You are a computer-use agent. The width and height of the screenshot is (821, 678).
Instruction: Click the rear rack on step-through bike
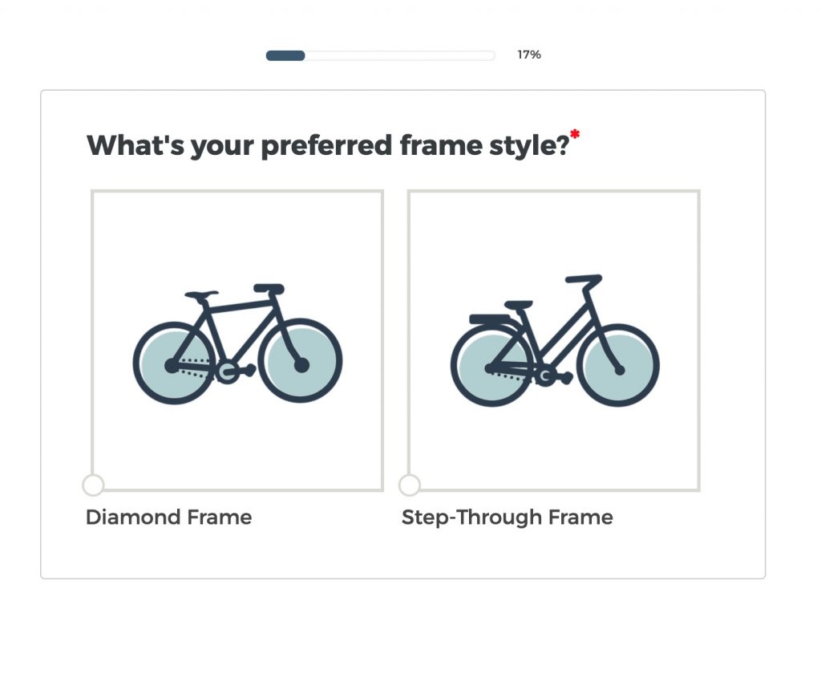point(490,319)
